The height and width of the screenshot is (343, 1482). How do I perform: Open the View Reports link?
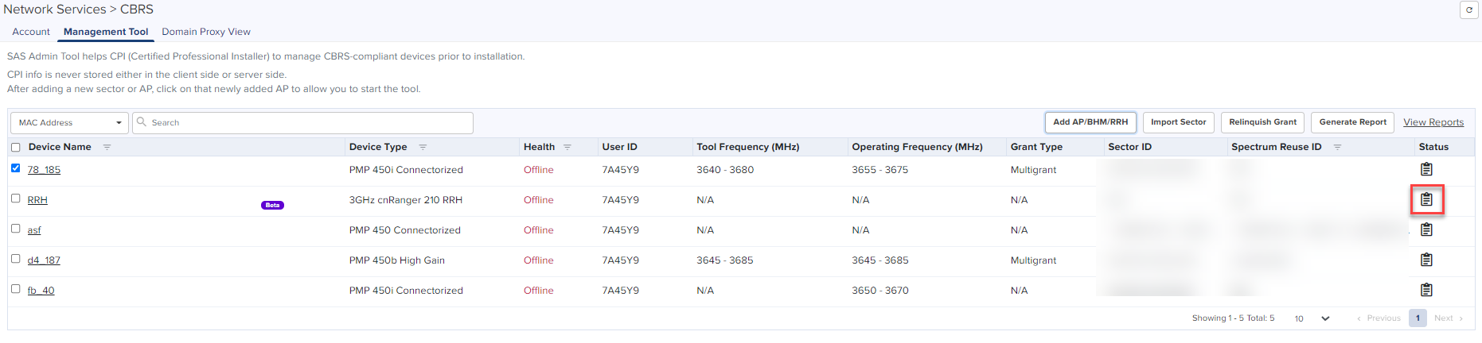click(1433, 122)
